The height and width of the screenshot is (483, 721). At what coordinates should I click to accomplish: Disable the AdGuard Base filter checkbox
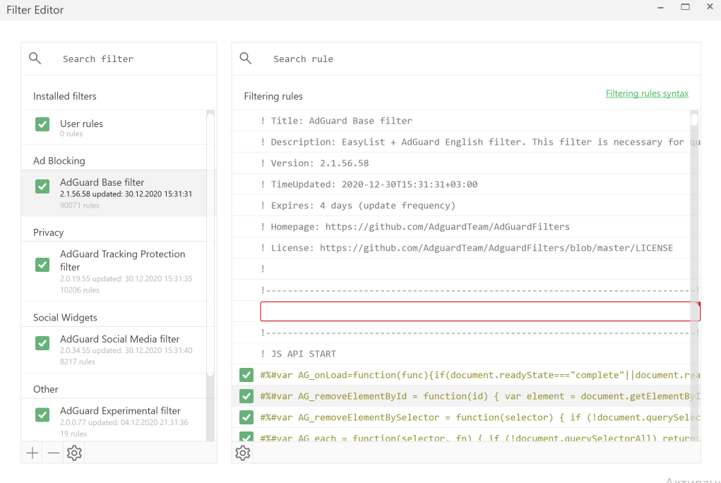pyautogui.click(x=42, y=186)
